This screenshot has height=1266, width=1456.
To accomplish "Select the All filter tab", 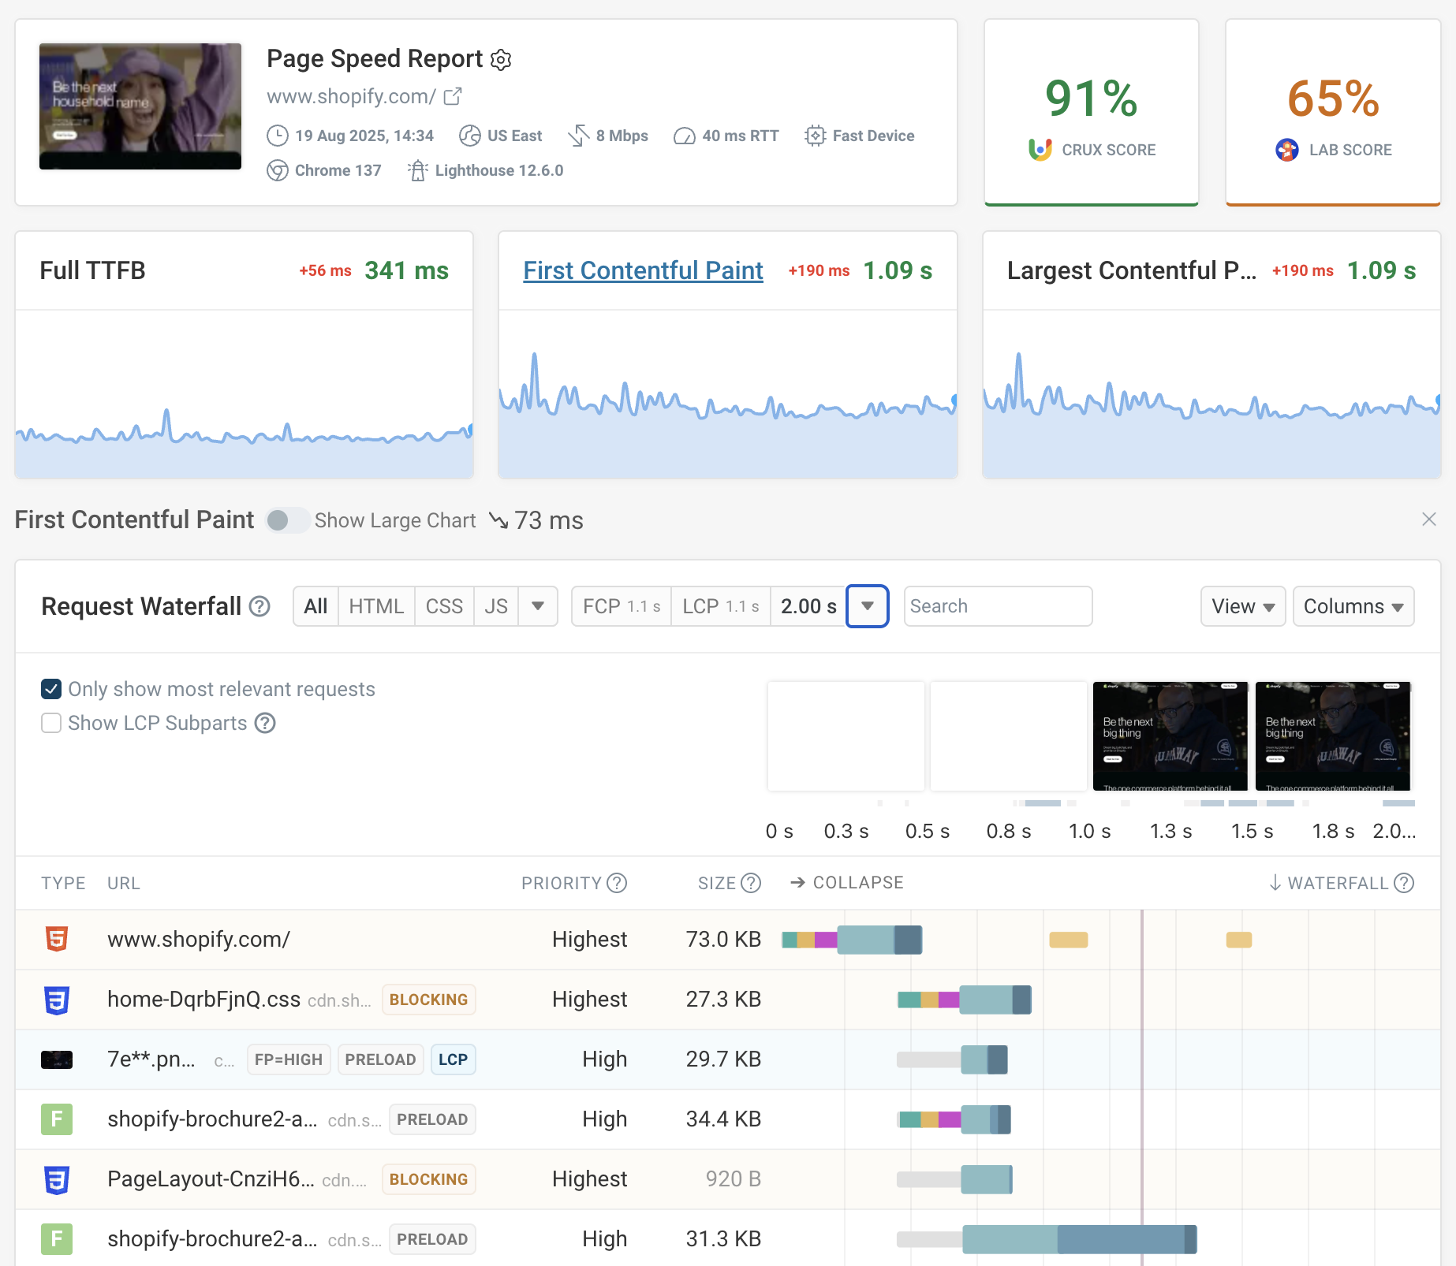I will pos(315,606).
